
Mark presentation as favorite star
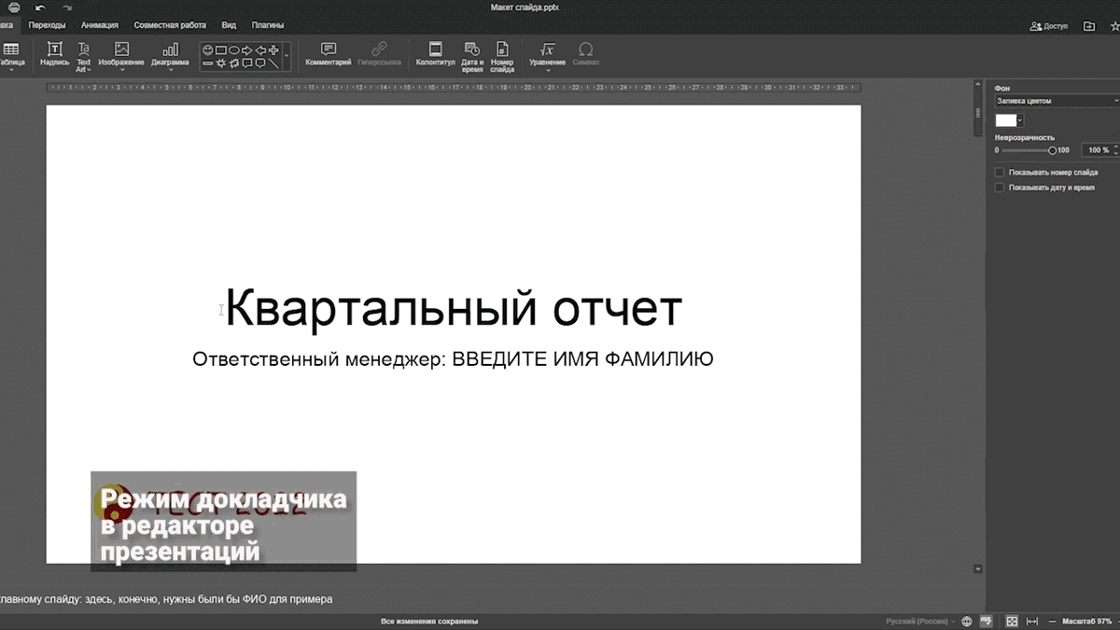[x=1113, y=26]
